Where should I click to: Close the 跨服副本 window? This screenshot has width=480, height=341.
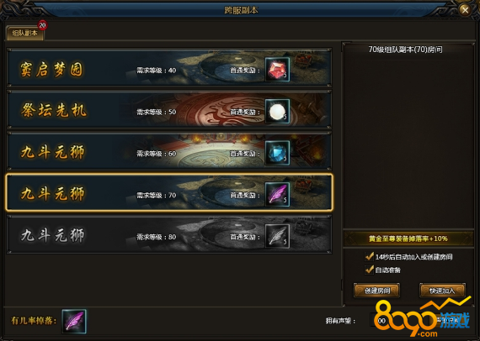tap(465, 10)
